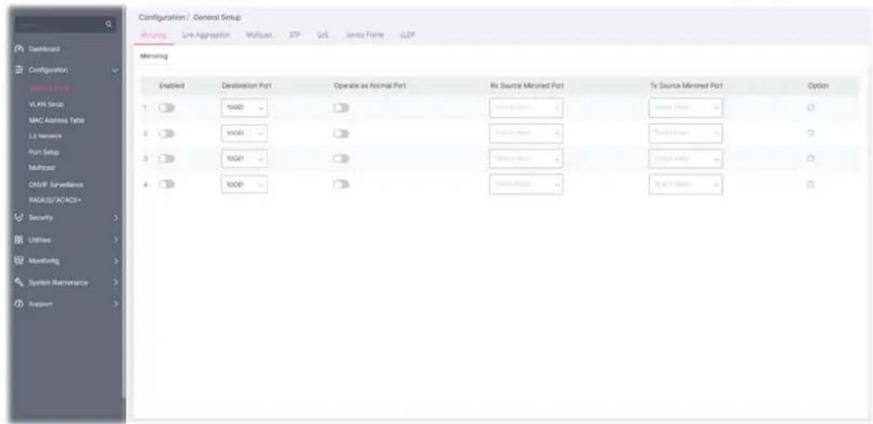Click the Enabled column header

click(172, 85)
